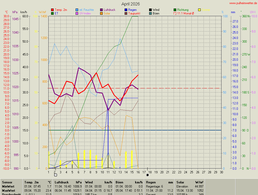Click the orange Solar legend square
The height and width of the screenshot is (195, 258).
pyautogui.click(x=101, y=13)
